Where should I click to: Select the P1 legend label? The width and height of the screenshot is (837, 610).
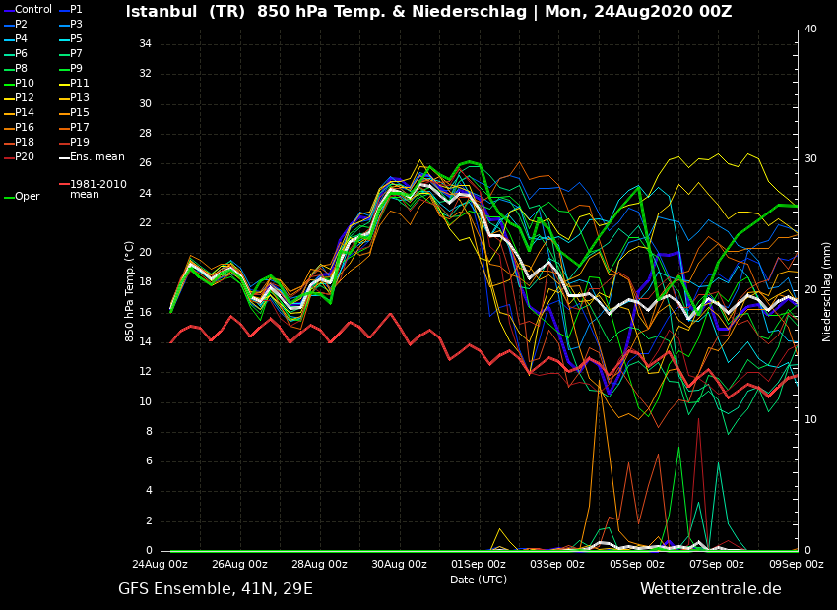click(76, 10)
